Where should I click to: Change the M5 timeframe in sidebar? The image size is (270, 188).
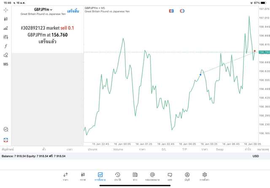[x=5, y=64]
